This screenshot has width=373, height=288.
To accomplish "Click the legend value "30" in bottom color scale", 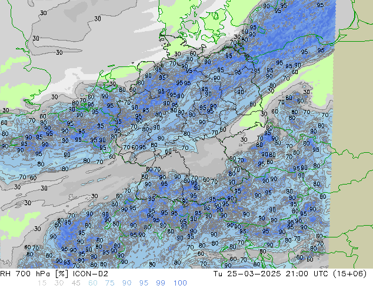I will 59,283.
